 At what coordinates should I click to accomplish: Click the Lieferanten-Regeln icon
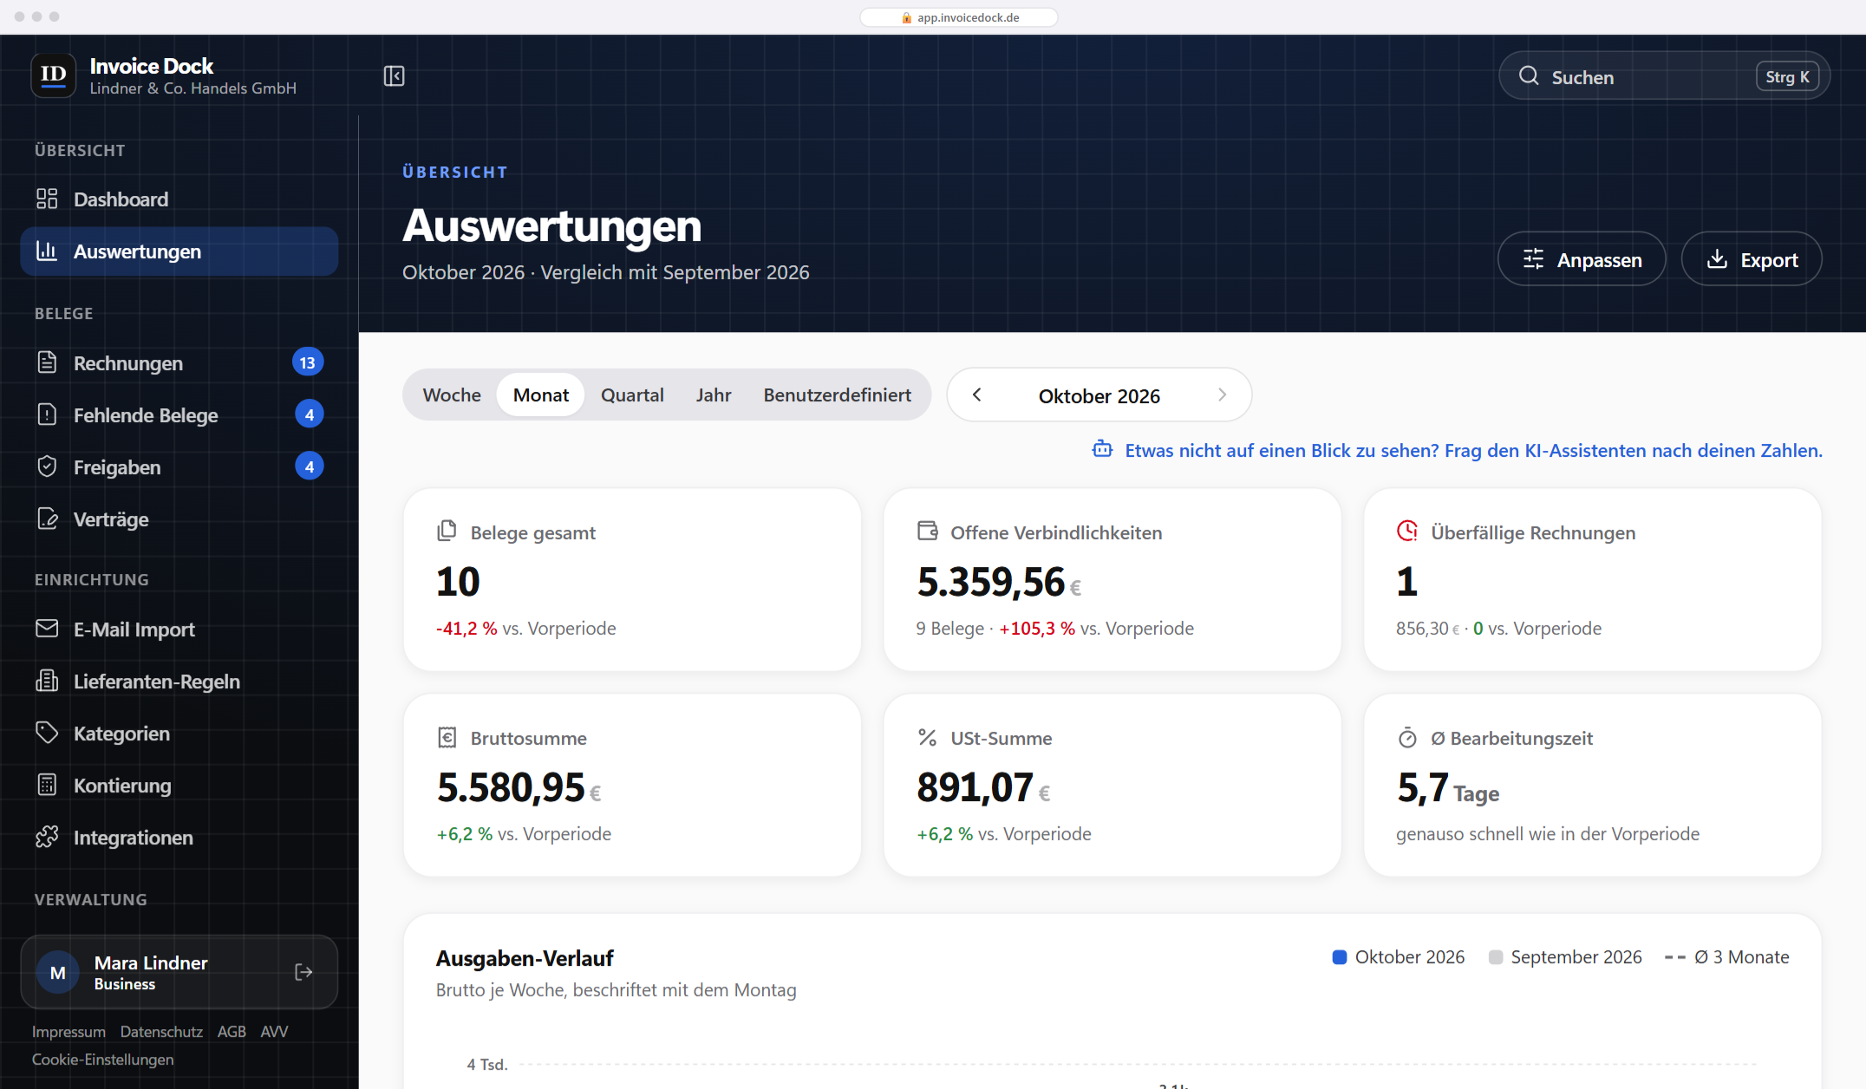point(47,681)
